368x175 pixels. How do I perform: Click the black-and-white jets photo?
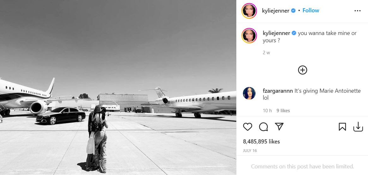pos(118,87)
